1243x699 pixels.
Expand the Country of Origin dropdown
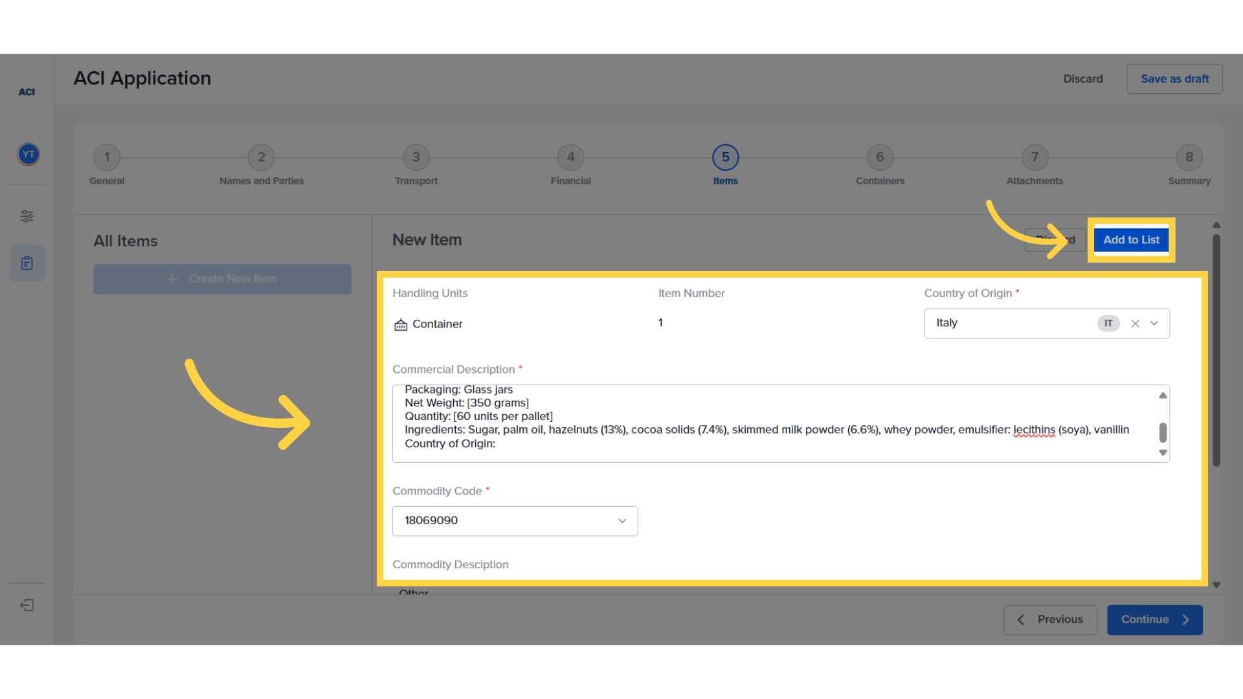point(1154,324)
